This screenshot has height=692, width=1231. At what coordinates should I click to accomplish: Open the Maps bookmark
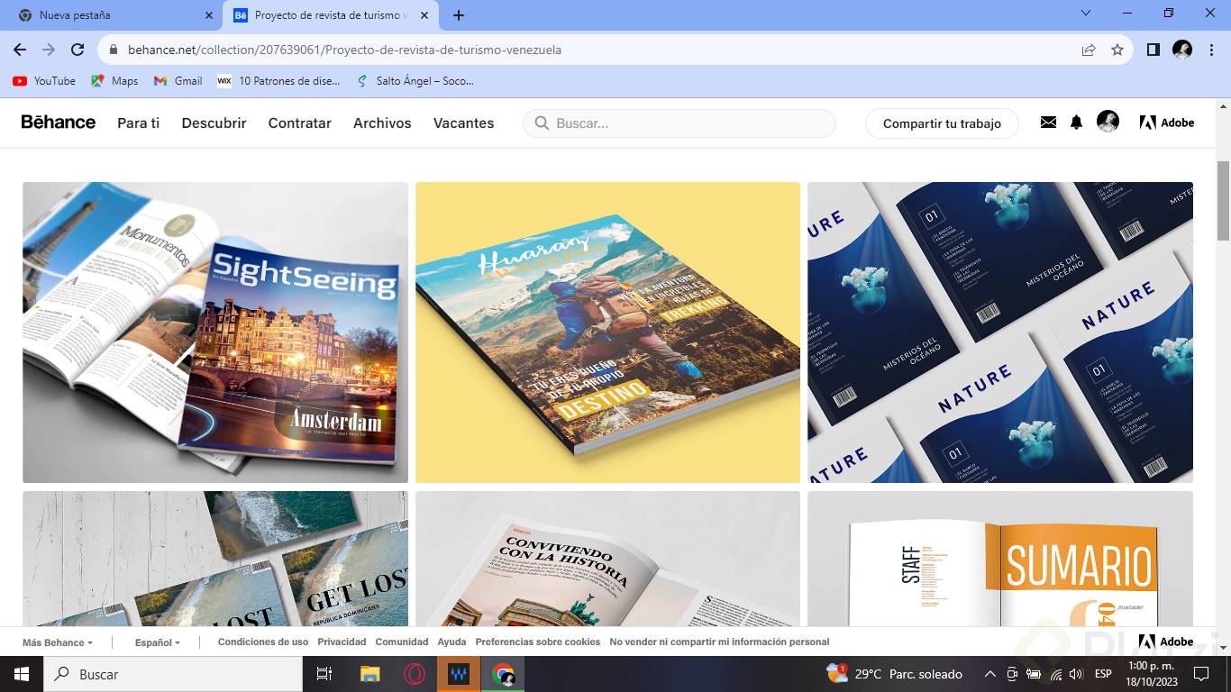coord(114,81)
